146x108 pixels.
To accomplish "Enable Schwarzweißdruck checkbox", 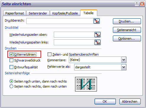I will point(11,60).
